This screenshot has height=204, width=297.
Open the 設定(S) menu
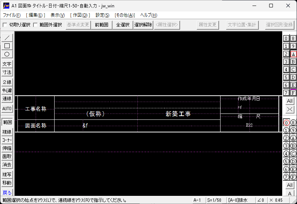(x=102, y=15)
